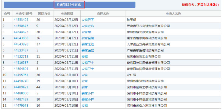Open trademark 安家金陵 details
Viewport: 224px width, 110px height.
[88, 38]
